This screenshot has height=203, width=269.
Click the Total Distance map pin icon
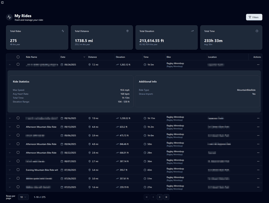tap(127, 31)
